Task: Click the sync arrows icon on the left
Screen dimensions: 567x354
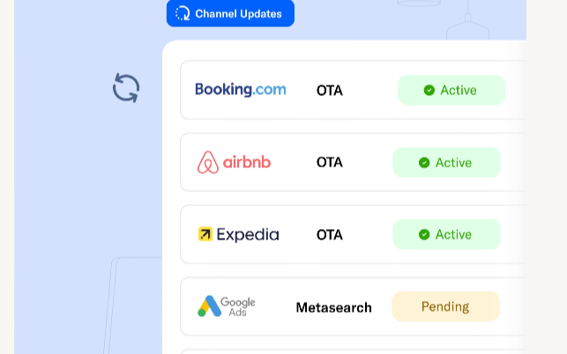Action: [x=126, y=88]
